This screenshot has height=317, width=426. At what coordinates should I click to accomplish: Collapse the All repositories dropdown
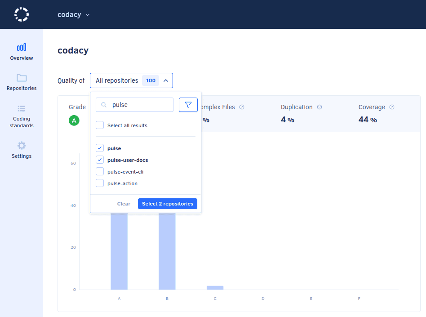(166, 80)
